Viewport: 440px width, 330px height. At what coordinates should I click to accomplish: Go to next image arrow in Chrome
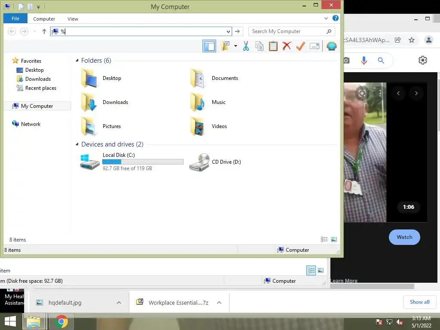point(416,93)
